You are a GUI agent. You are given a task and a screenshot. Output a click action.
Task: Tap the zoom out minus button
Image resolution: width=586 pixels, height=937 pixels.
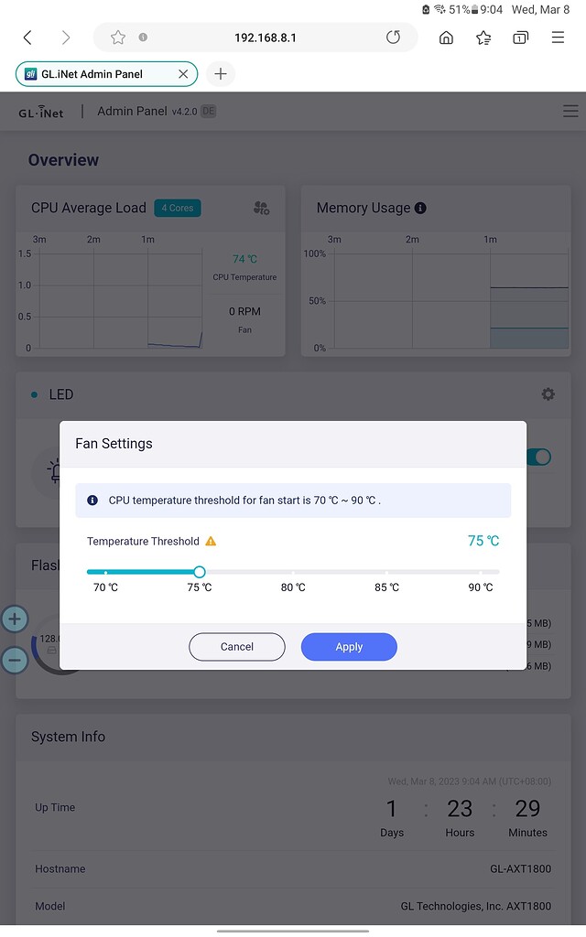pos(15,659)
